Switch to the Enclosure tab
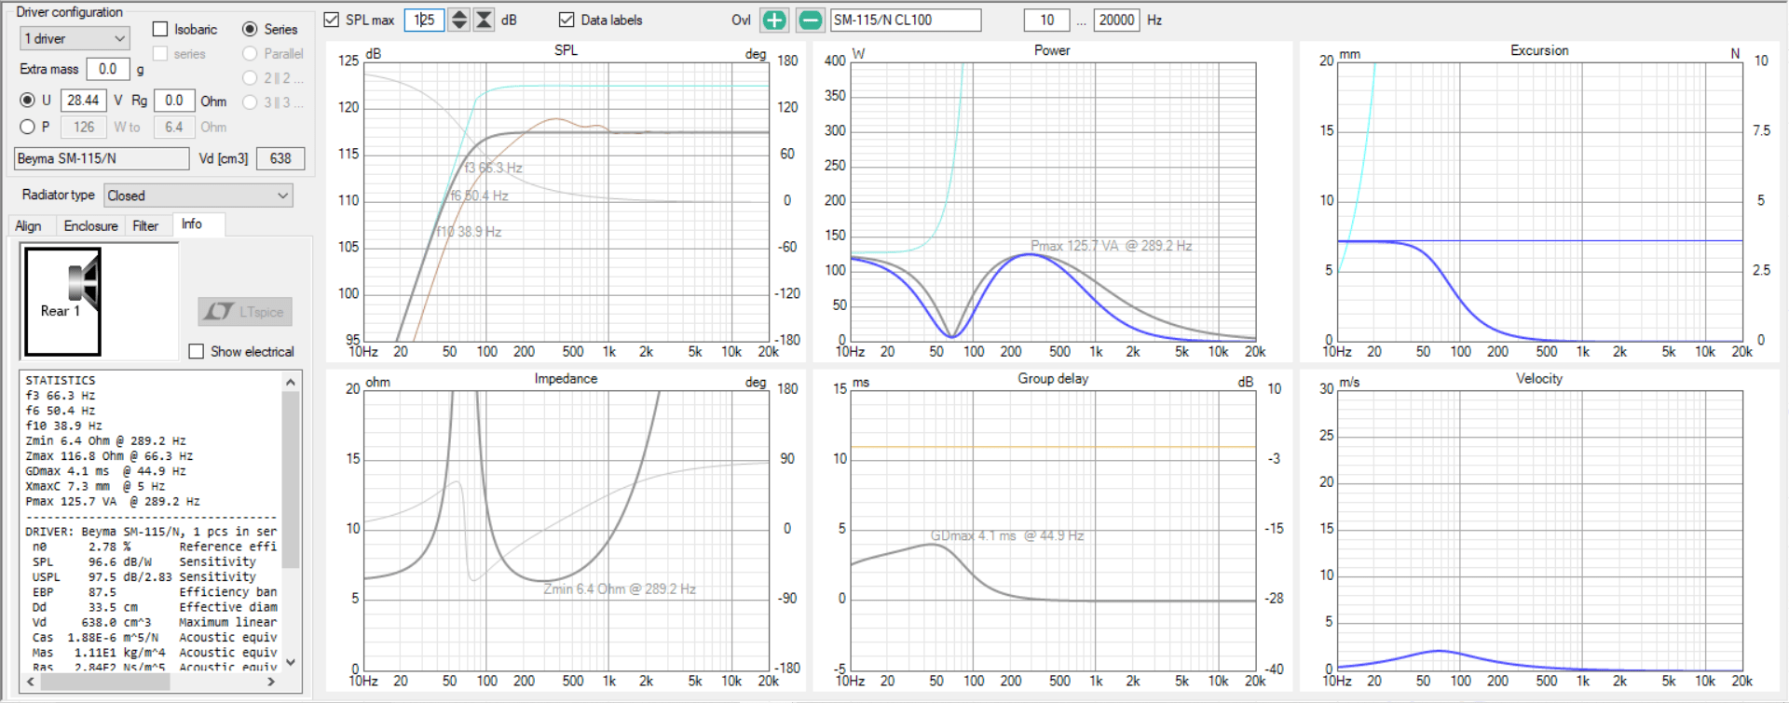This screenshot has height=703, width=1789. click(x=90, y=226)
